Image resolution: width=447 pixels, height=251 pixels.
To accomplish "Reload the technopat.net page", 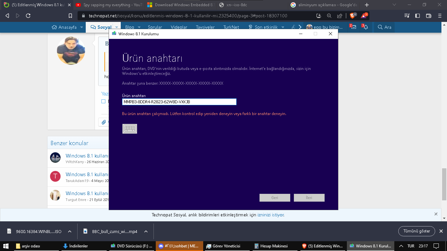I will point(28,16).
